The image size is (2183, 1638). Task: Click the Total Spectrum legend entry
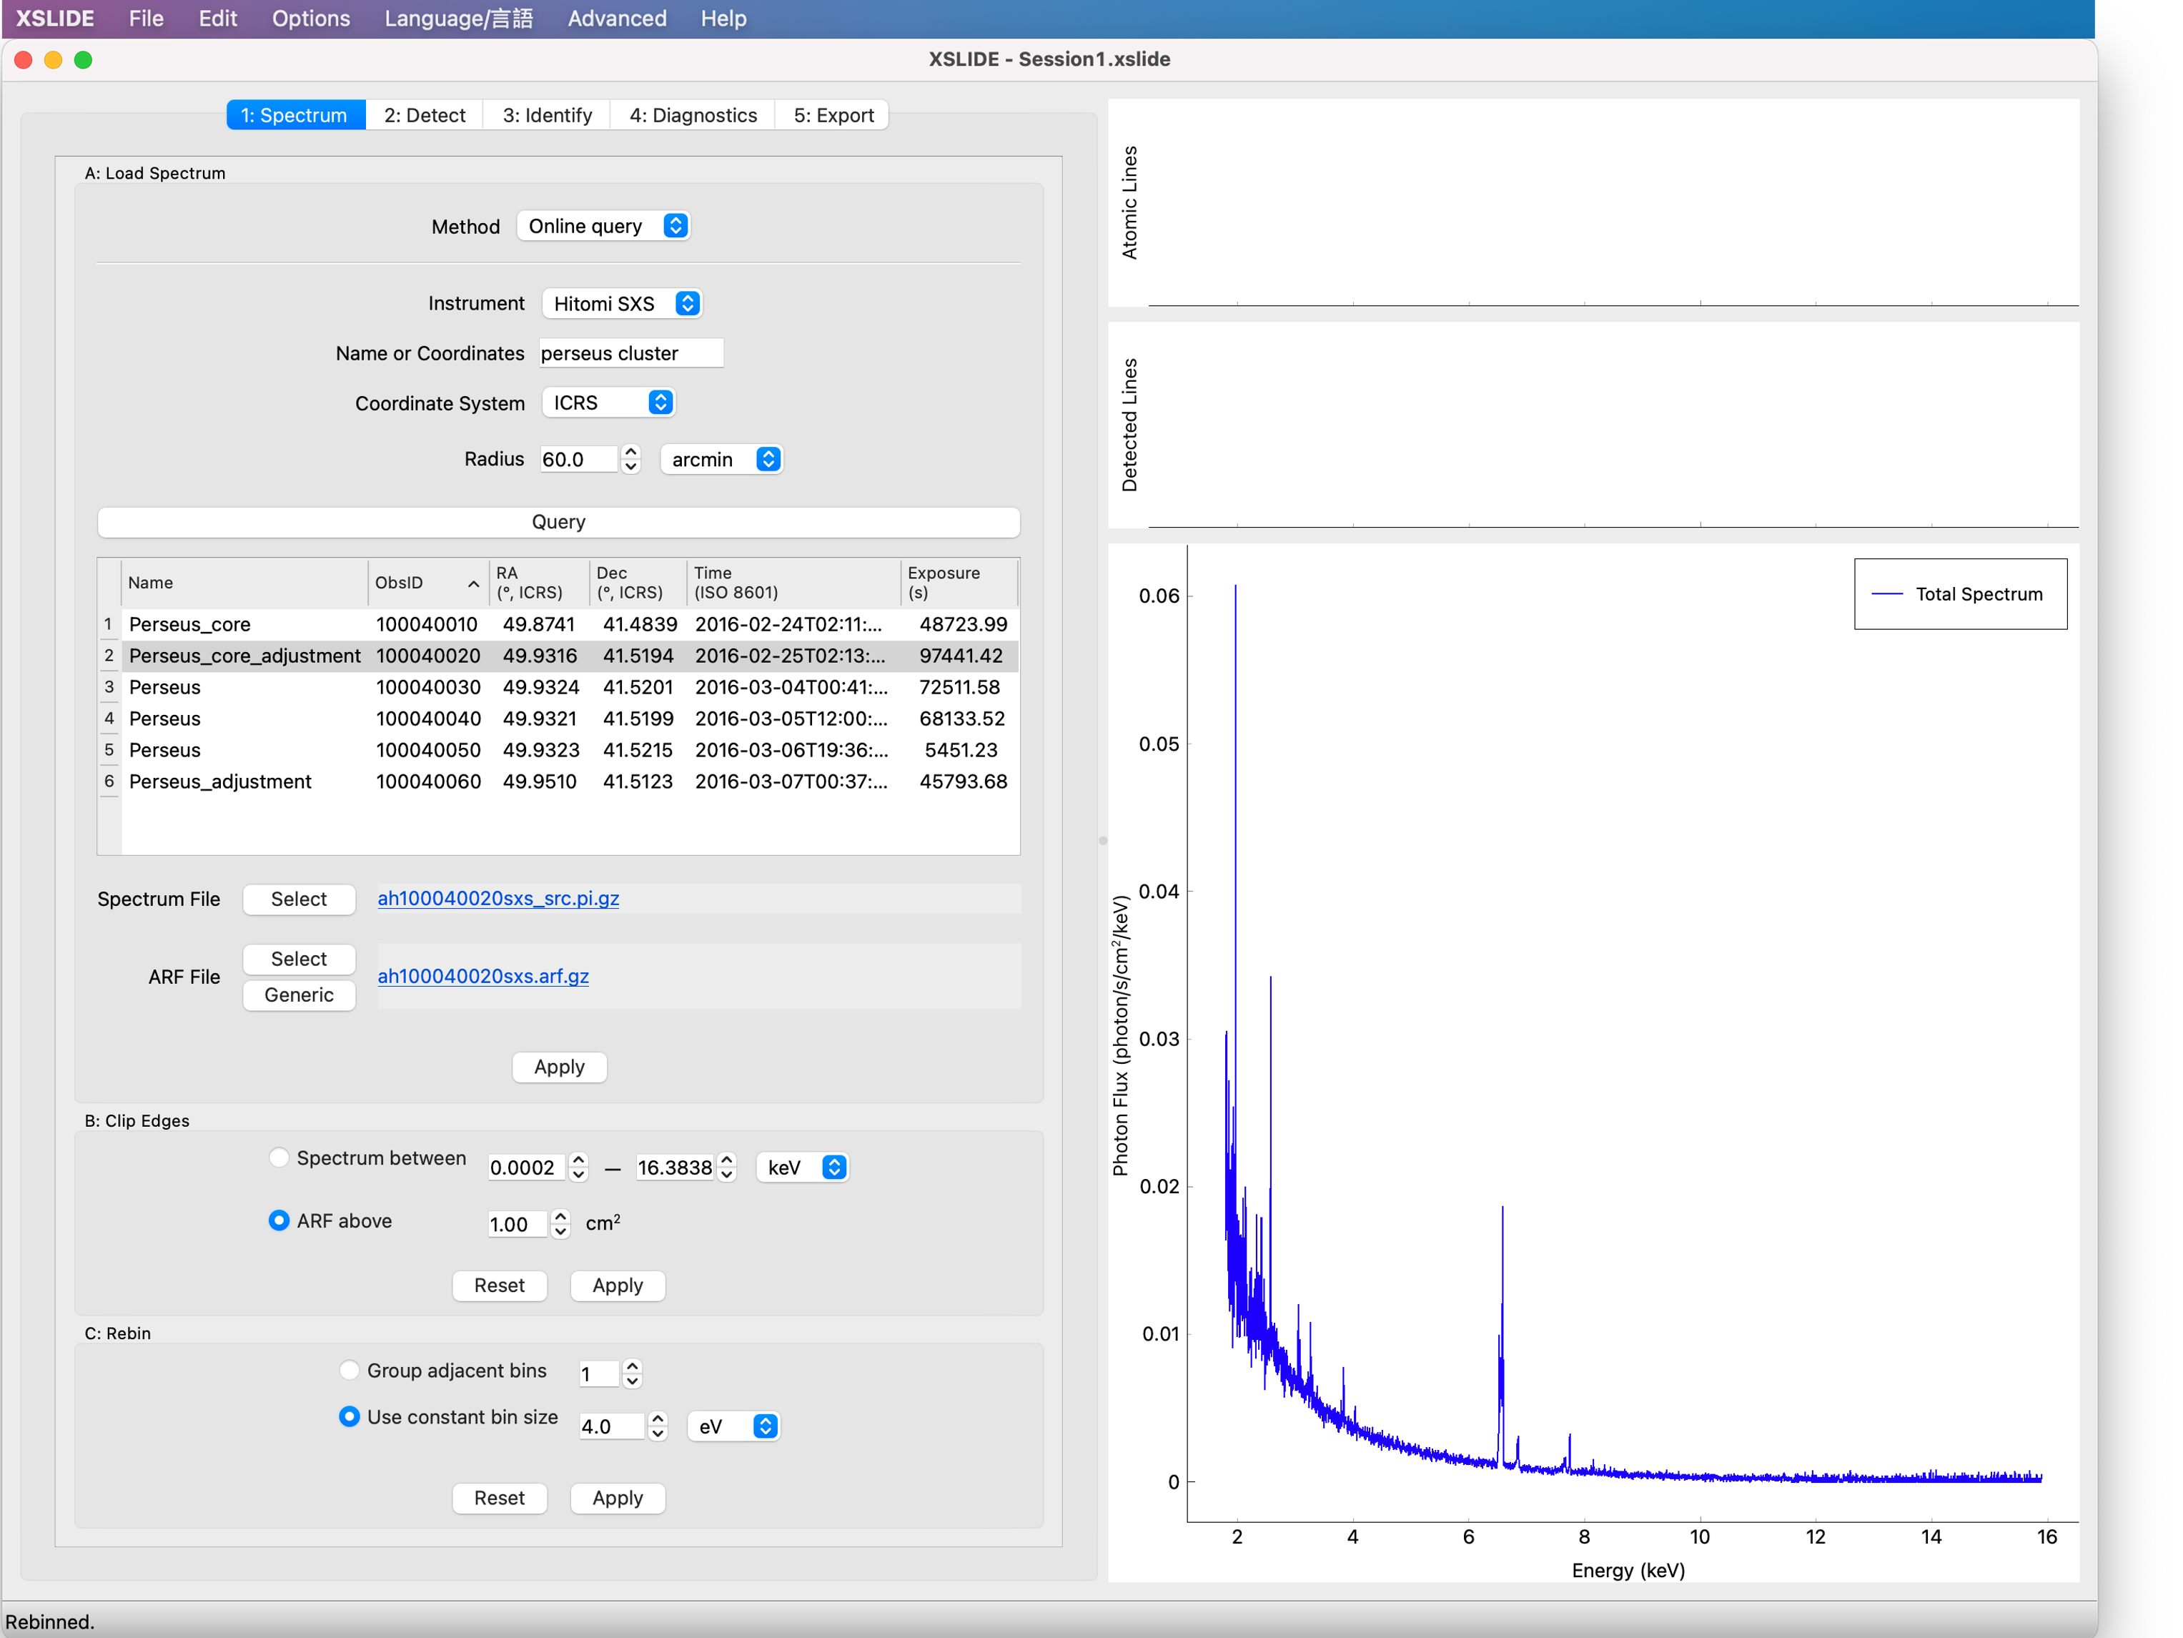coord(1959,594)
